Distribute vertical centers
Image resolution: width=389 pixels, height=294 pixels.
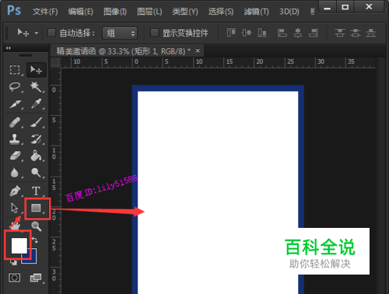pyautogui.click(x=356, y=33)
